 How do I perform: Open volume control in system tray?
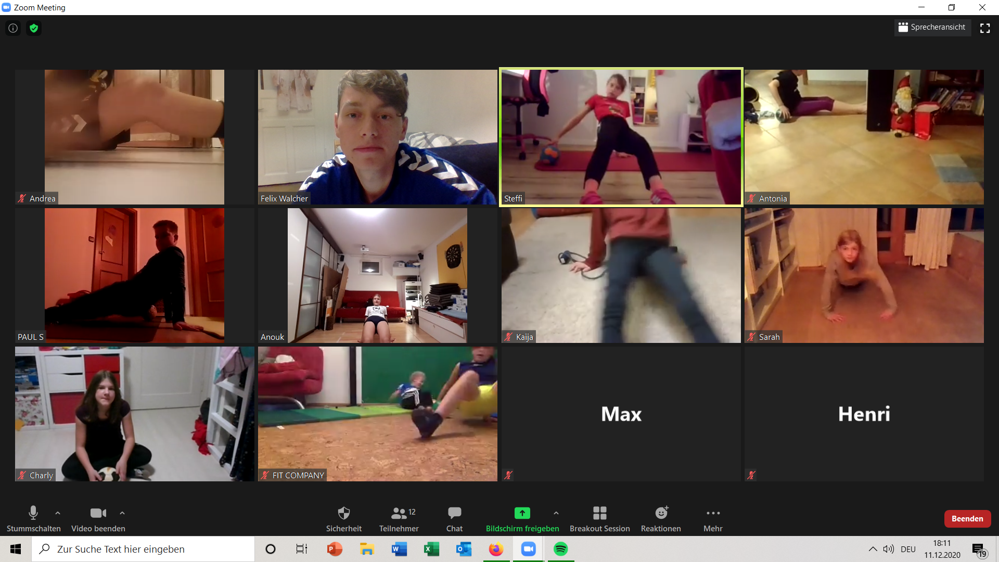pos(889,549)
